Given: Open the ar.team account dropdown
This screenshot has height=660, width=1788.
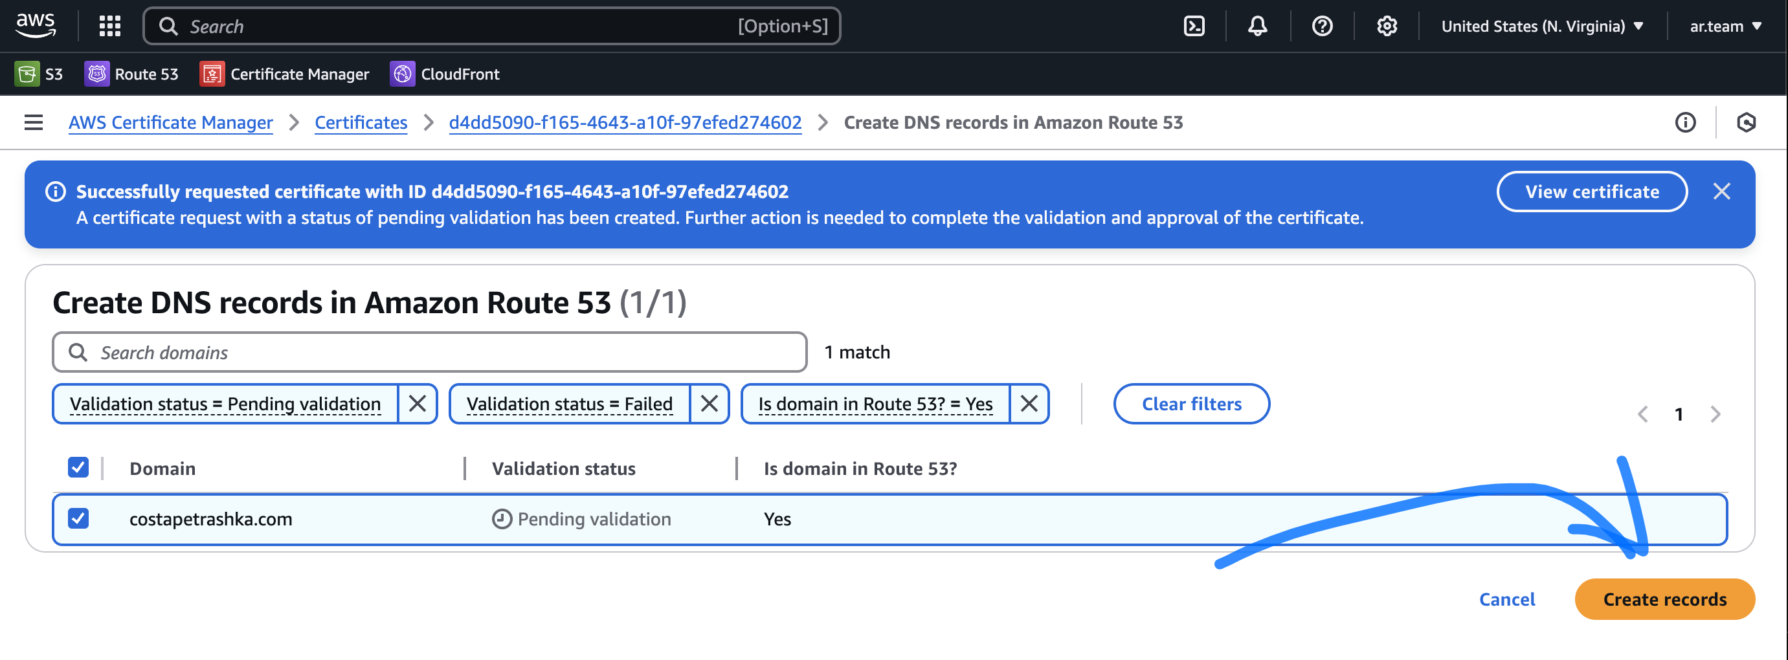Looking at the screenshot, I should point(1725,27).
